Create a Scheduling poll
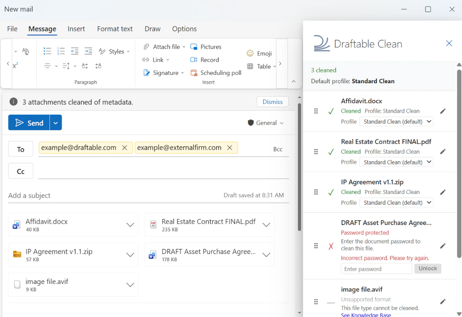The image size is (462, 317). [x=216, y=73]
